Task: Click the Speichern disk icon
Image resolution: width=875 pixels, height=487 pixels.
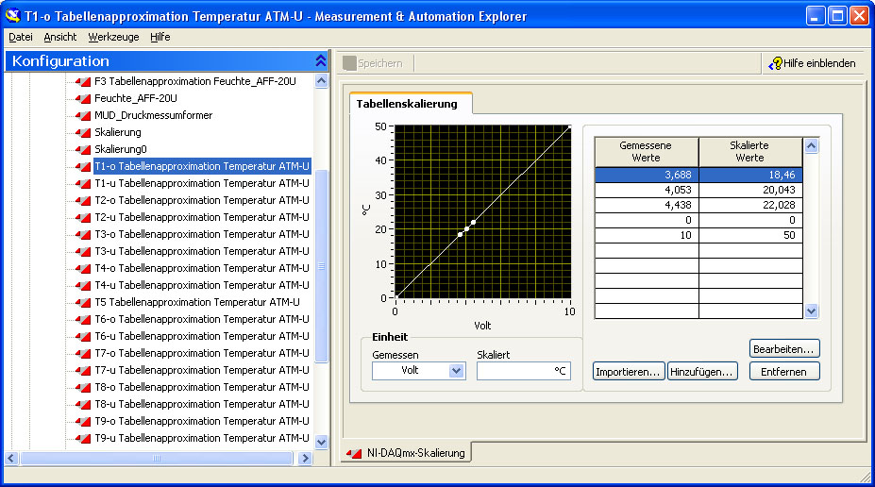Action: coord(349,63)
